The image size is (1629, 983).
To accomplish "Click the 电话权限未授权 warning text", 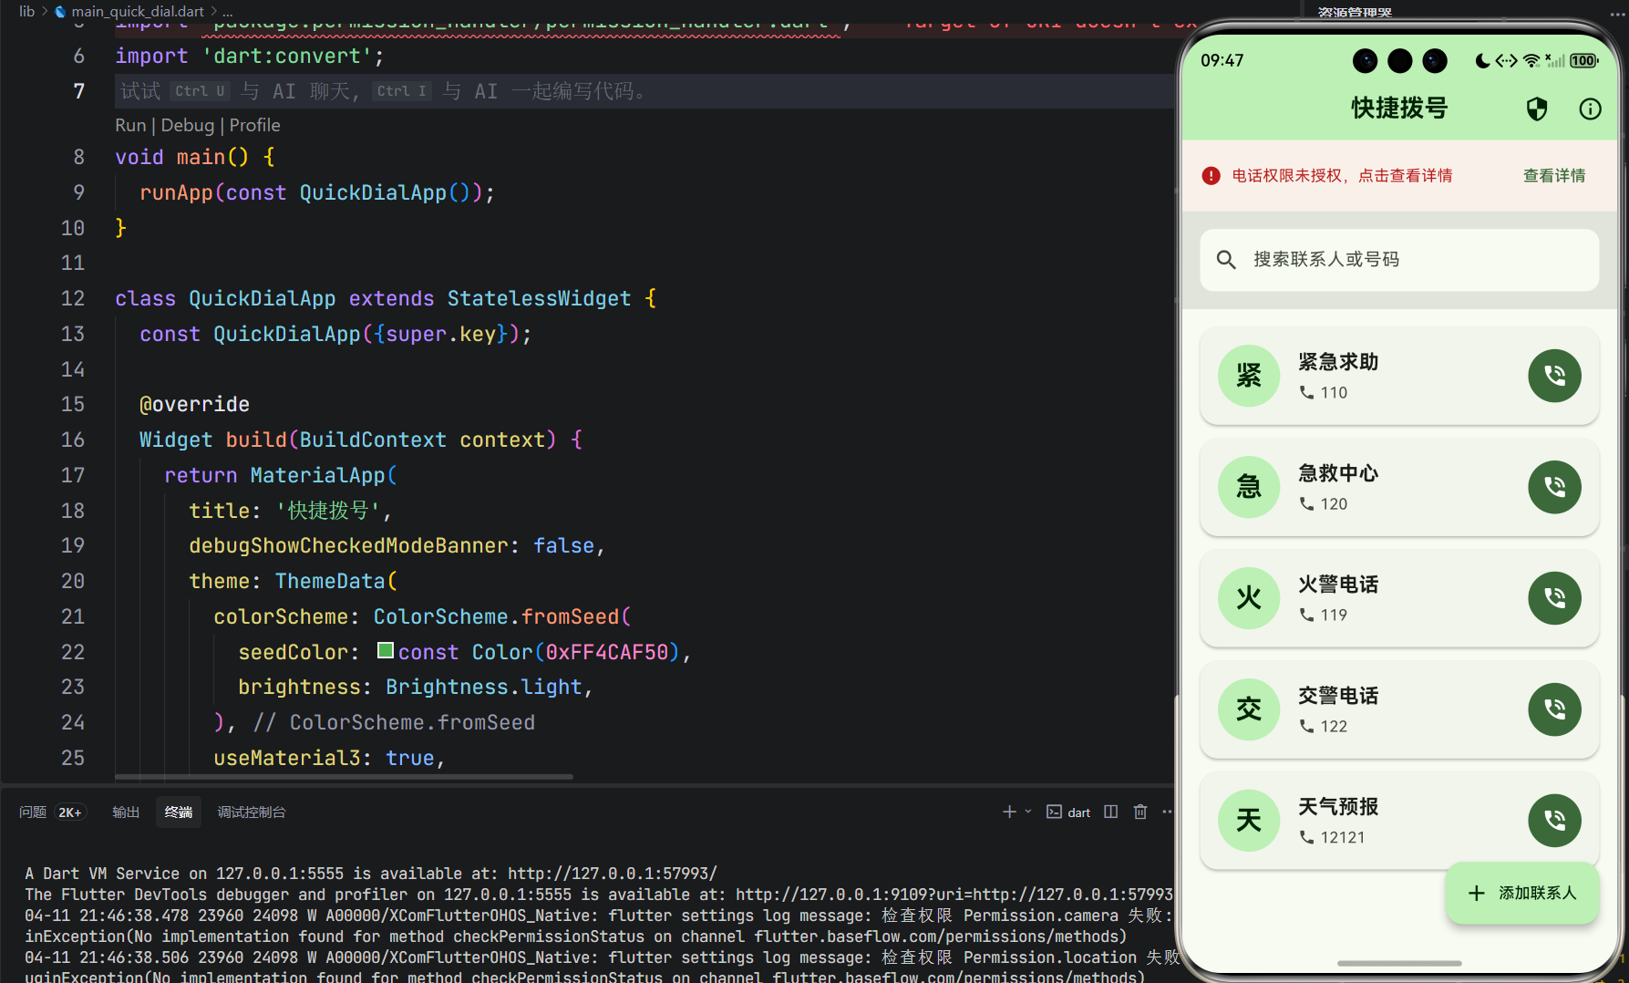I will pos(1342,176).
